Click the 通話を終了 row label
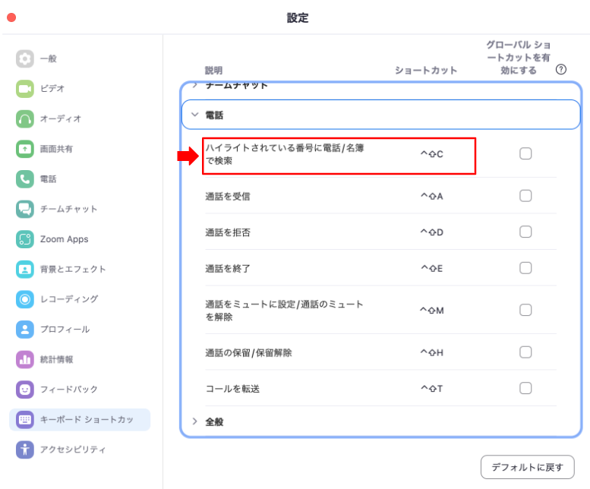 [x=228, y=269]
